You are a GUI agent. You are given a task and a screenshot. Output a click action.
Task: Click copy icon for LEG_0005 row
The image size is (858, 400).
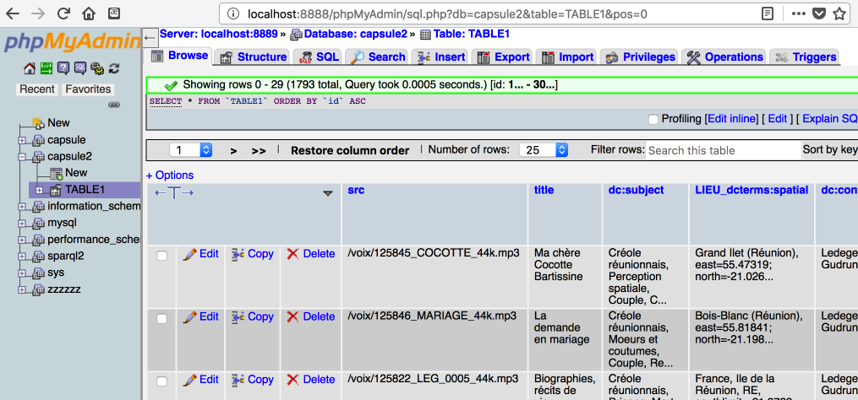238,380
